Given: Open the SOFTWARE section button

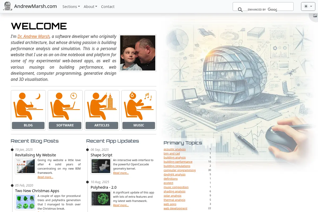Looking at the screenshot, I should click(65, 125).
